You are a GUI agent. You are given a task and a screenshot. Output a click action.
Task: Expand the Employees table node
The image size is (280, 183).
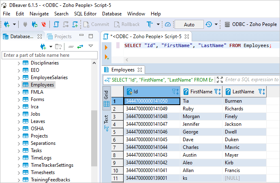coord(19,85)
